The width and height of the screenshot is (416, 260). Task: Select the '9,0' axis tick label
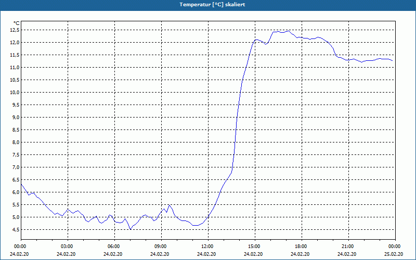(16, 118)
